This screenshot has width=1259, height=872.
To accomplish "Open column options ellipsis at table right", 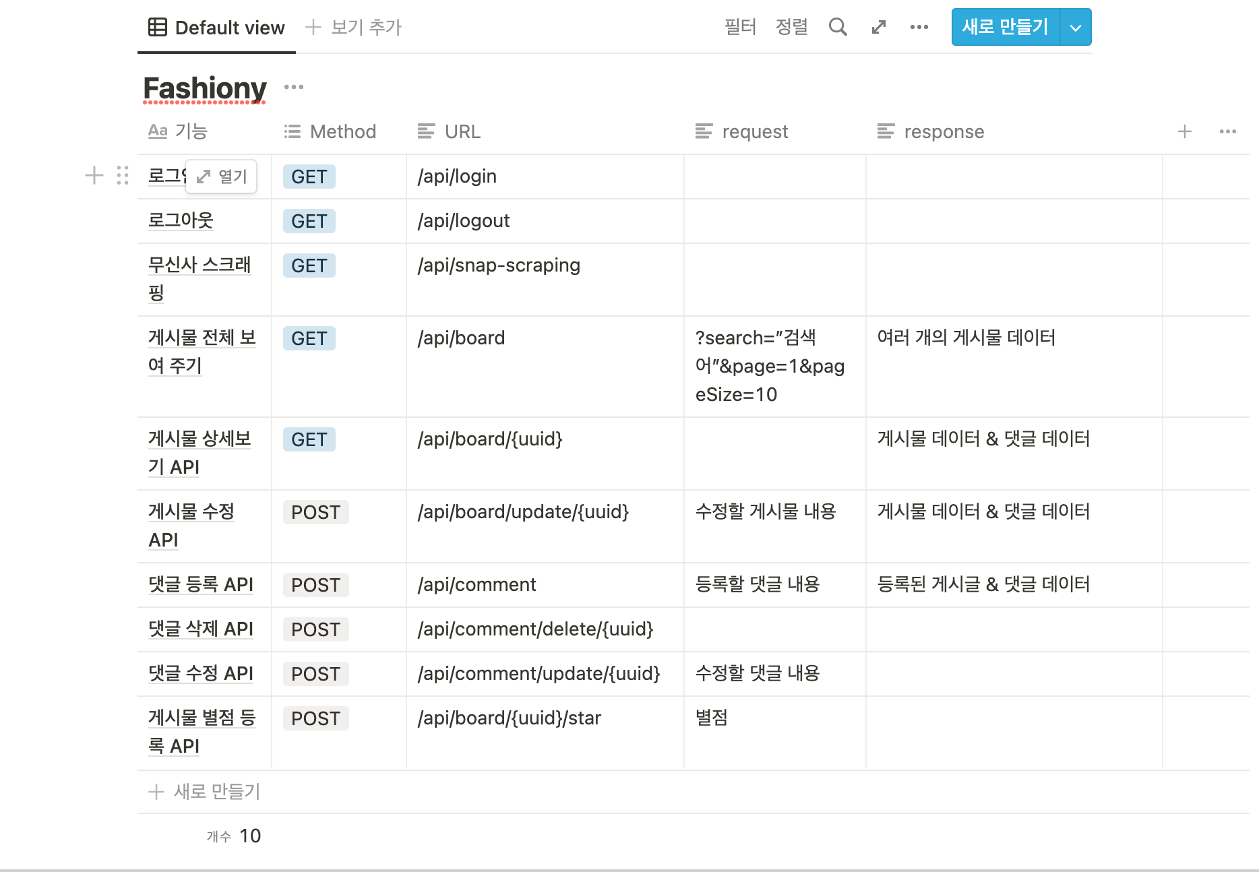I will [x=1228, y=131].
